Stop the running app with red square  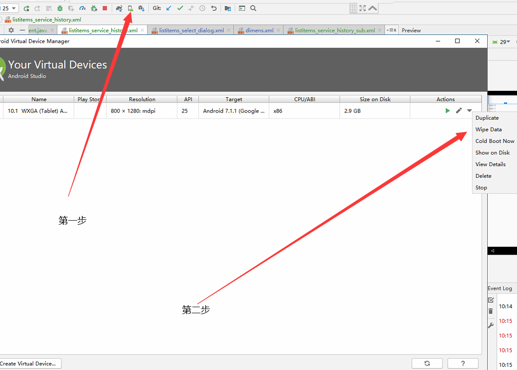pyautogui.click(x=105, y=8)
